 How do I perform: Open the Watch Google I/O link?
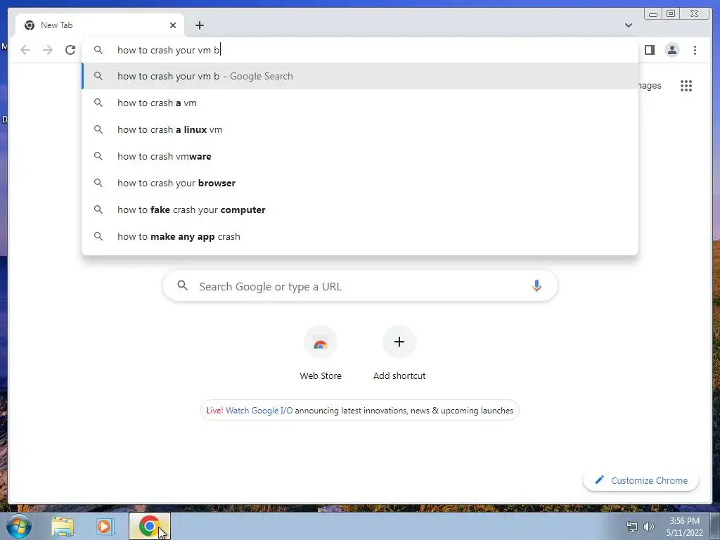(x=259, y=411)
